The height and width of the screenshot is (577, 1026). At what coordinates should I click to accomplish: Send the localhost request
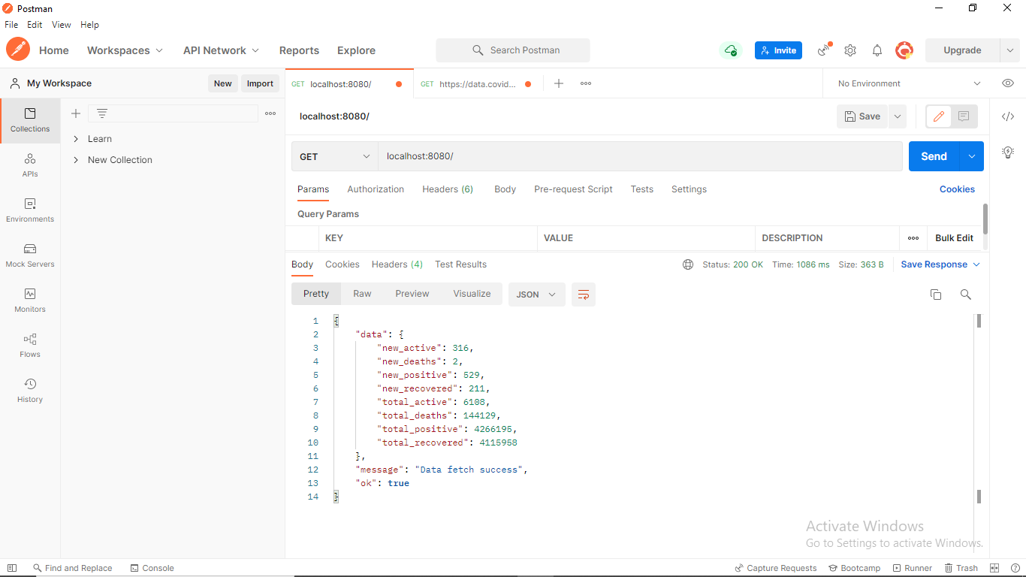(x=934, y=156)
